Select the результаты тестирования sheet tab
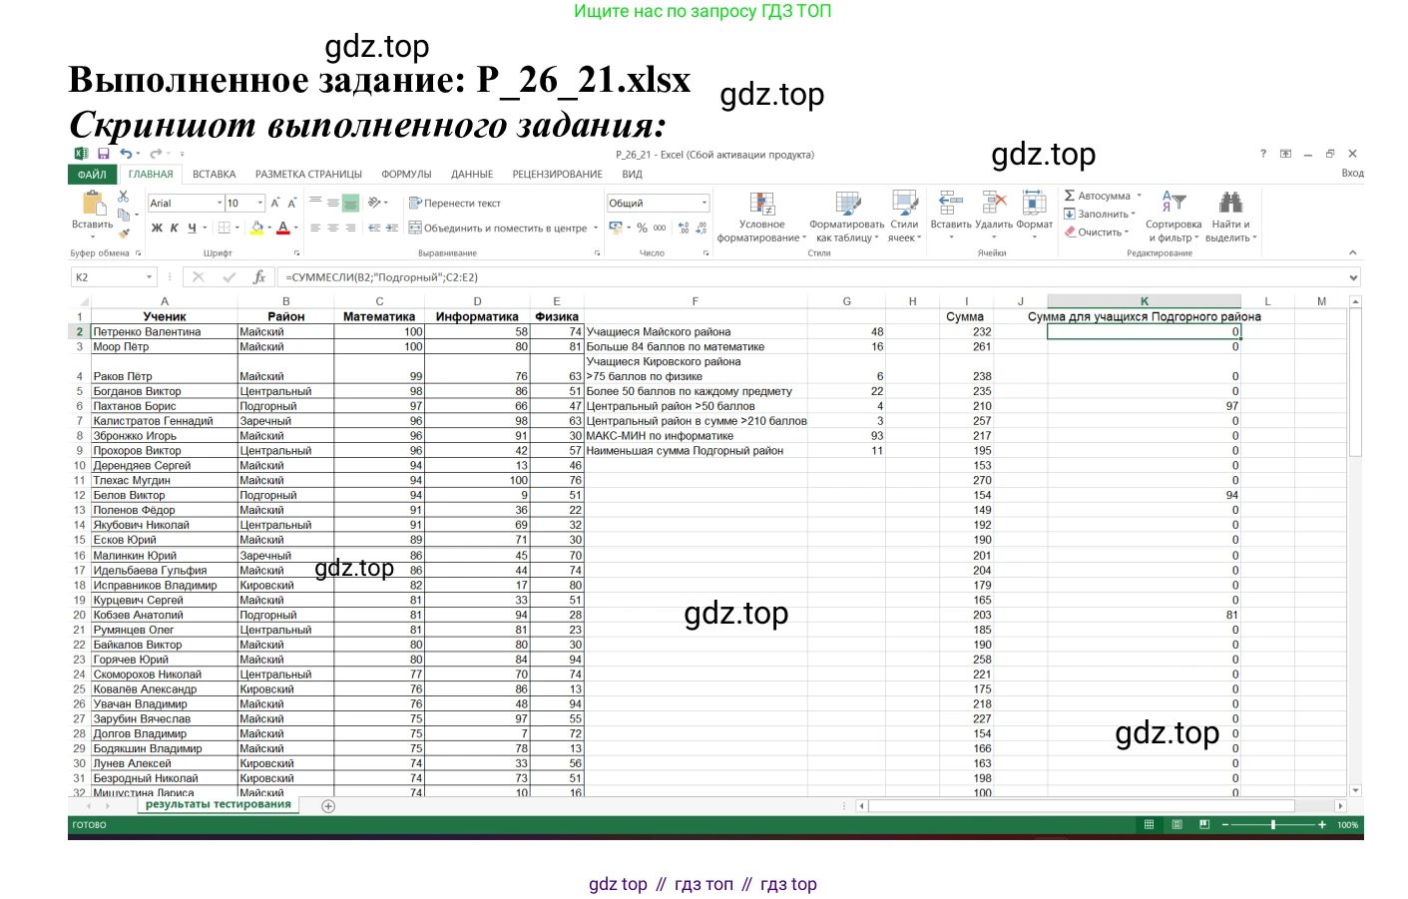The width and height of the screenshot is (1408, 899). pyautogui.click(x=219, y=804)
